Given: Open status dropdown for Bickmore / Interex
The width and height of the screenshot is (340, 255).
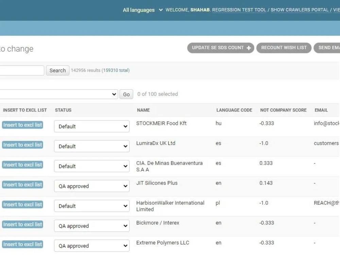Looking at the screenshot, I should coord(92,226).
